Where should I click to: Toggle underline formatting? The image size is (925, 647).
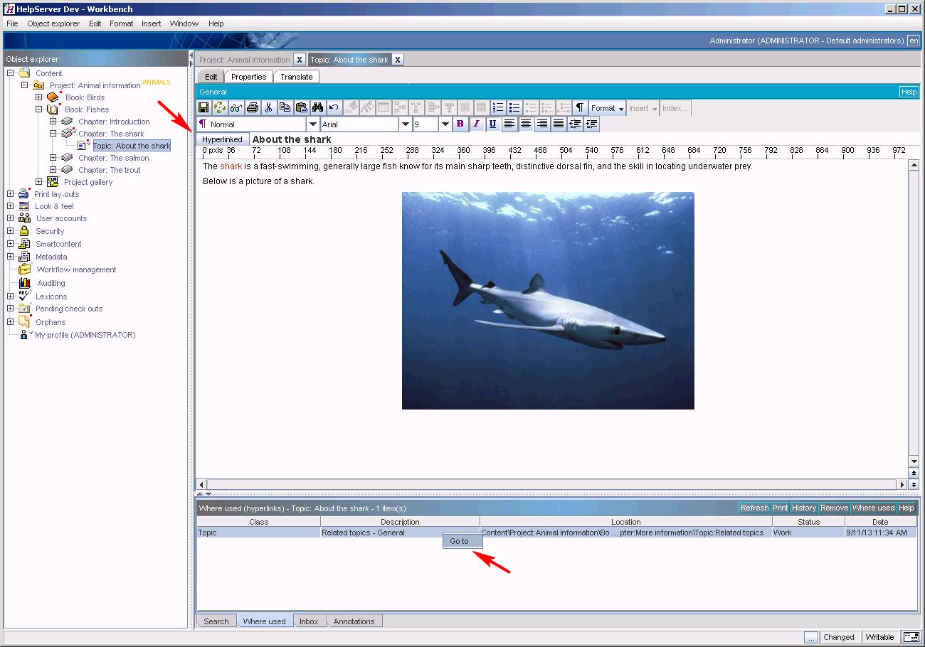click(x=492, y=123)
